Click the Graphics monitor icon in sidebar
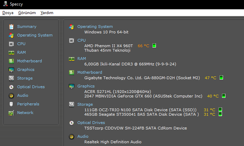The image size is (244, 146). (x=11, y=70)
